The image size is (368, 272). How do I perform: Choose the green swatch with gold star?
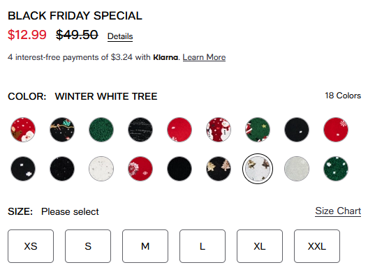point(258,130)
